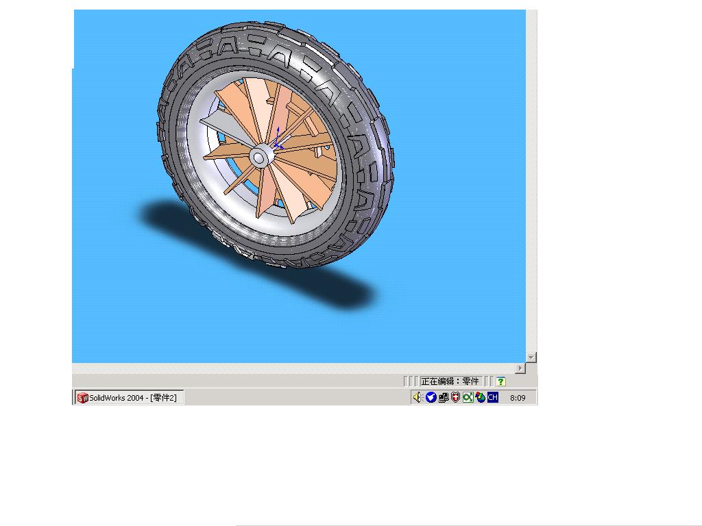
Task: Click the vertical scrollbar down arrow
Action: coord(531,358)
